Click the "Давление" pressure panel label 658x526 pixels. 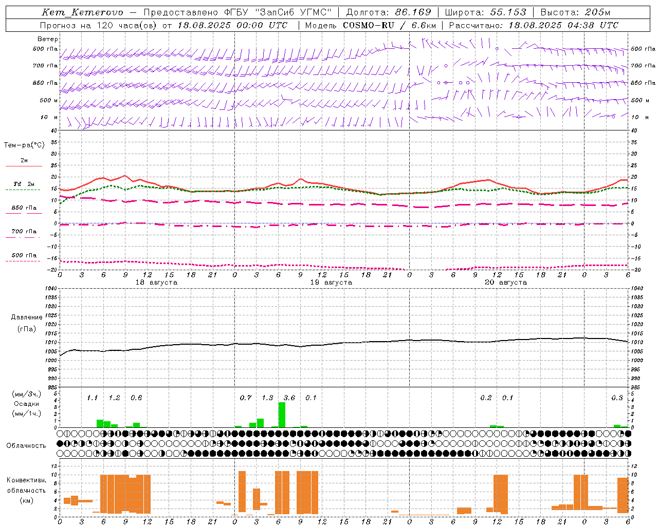click(27, 317)
